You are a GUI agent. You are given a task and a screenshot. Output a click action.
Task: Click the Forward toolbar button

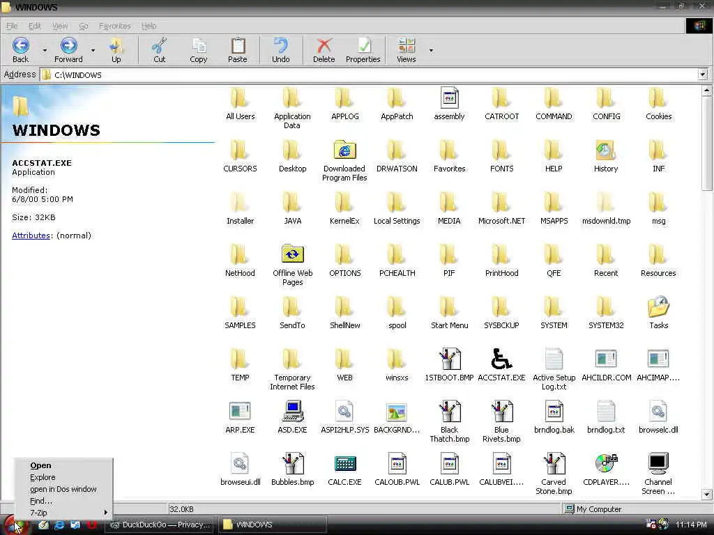coord(68,50)
